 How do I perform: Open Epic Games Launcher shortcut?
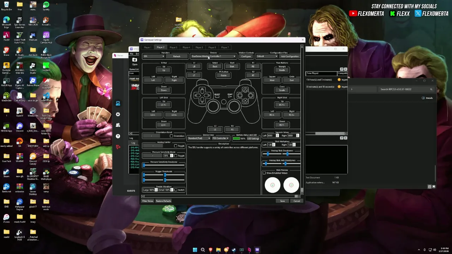coord(20,22)
